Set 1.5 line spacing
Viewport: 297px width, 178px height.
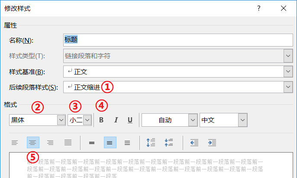click(110, 143)
